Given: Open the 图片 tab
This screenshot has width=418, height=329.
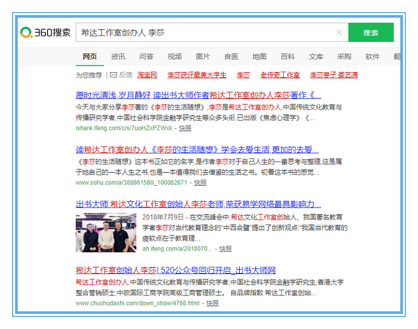Looking at the screenshot, I should click(203, 56).
